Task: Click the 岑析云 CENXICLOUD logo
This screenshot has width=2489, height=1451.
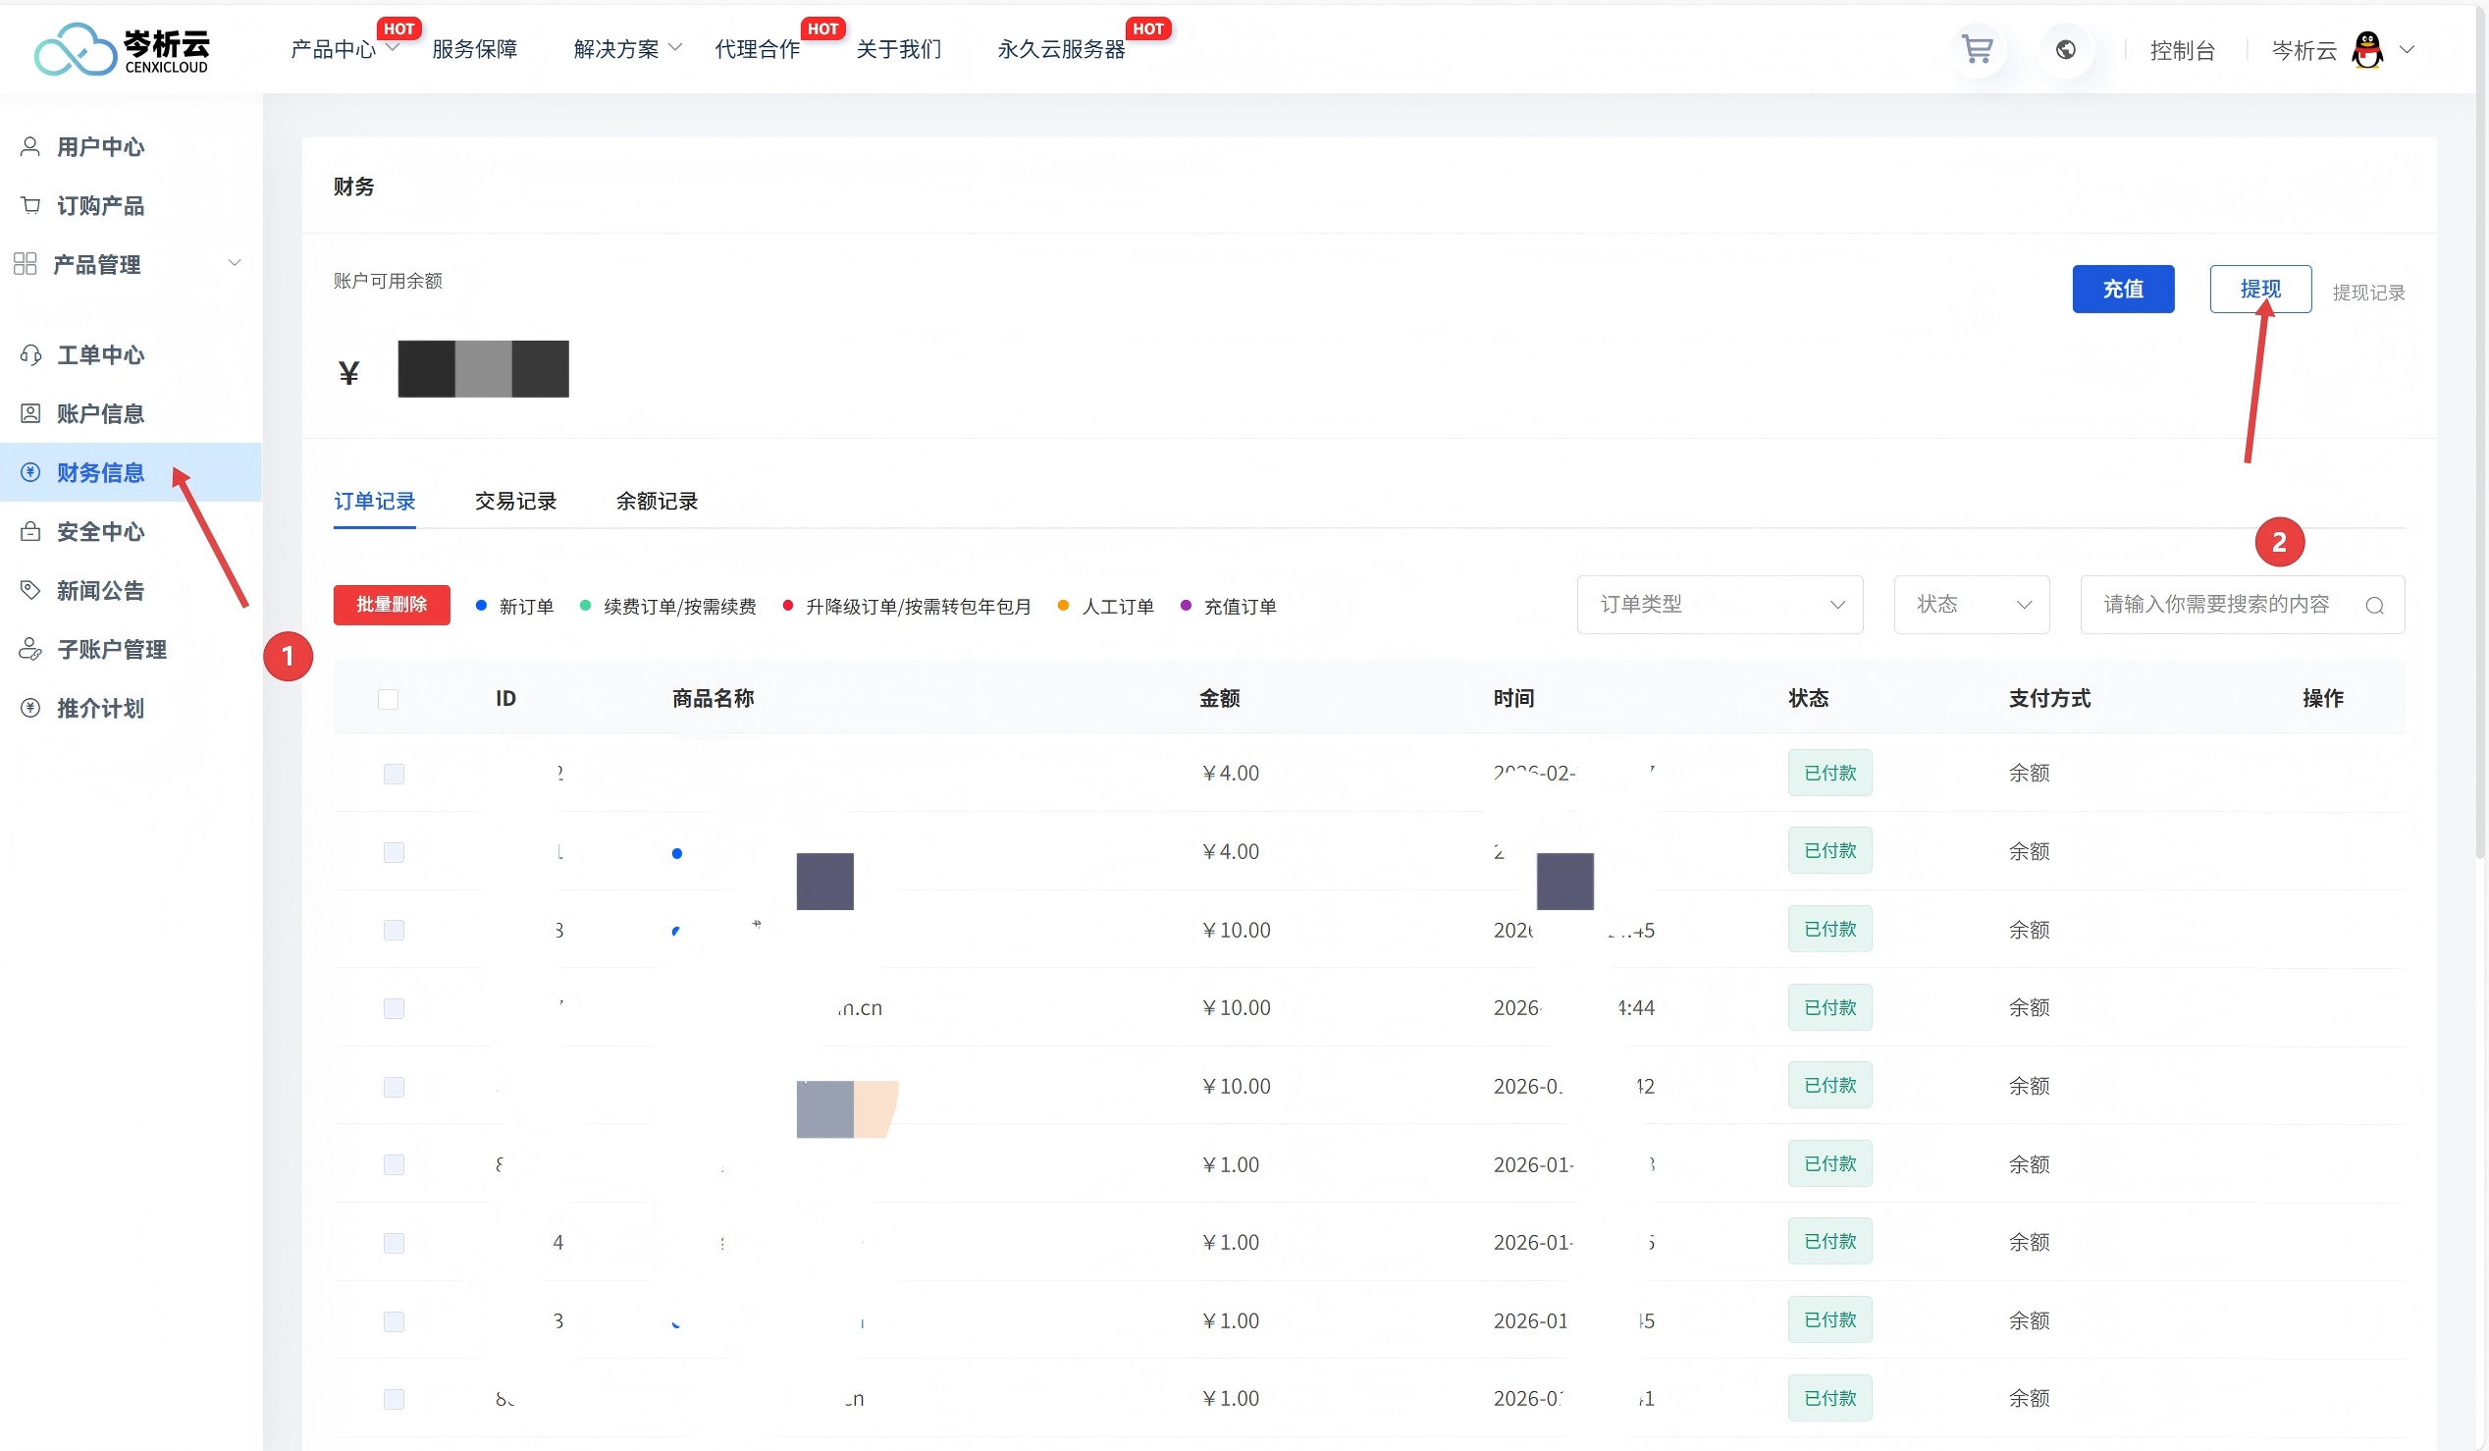Action: coord(122,49)
